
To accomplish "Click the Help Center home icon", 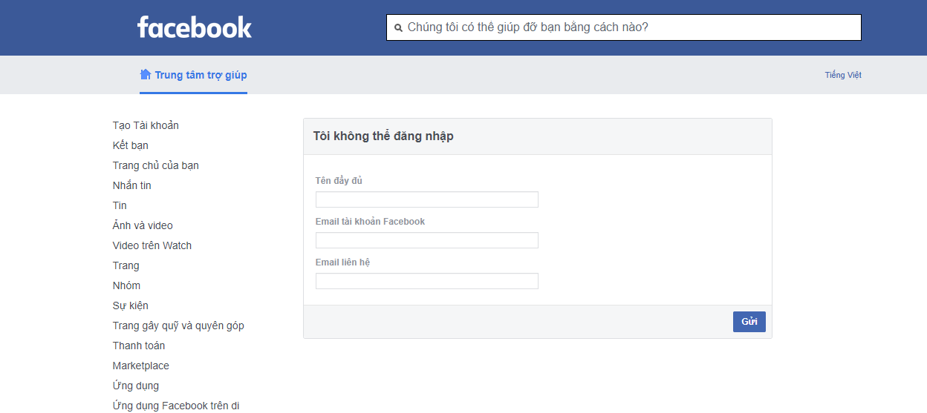I will [146, 74].
